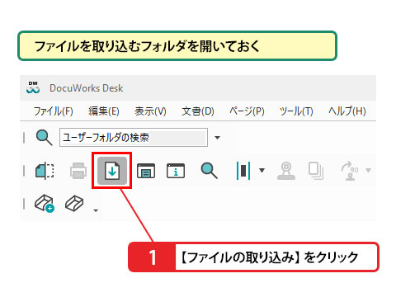Click the ファイルの取り込み file import icon

(112, 171)
